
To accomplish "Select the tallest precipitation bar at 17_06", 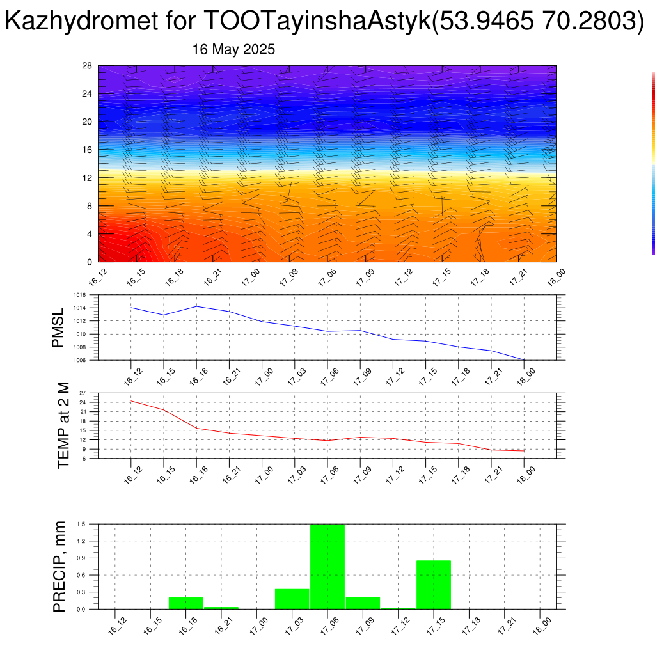I will coord(327,567).
